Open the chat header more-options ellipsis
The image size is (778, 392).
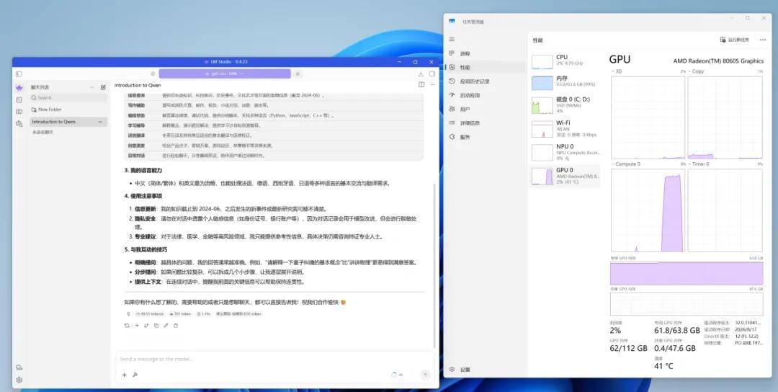(x=432, y=85)
